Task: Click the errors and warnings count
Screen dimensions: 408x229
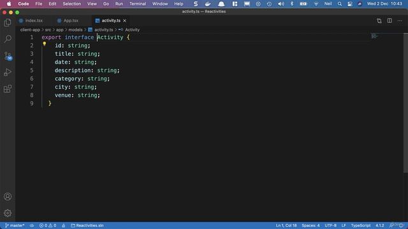Action: (48, 225)
